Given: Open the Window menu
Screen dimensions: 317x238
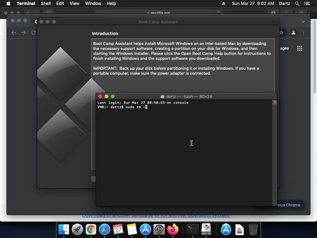Looking at the screenshot, I should click(93, 3).
